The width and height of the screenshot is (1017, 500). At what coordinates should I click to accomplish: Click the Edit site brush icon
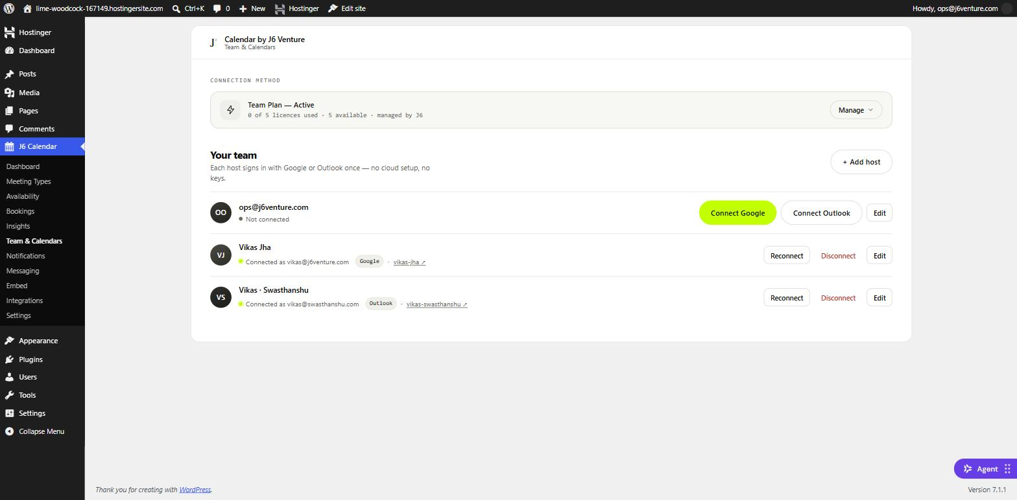333,8
